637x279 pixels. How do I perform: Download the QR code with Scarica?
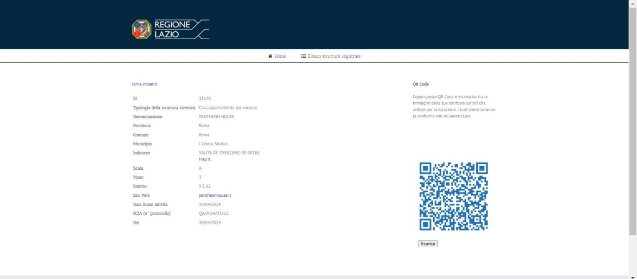pyautogui.click(x=428, y=244)
